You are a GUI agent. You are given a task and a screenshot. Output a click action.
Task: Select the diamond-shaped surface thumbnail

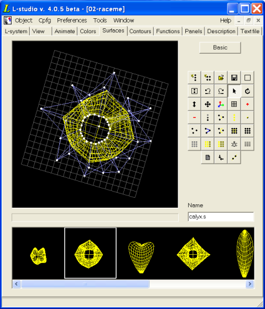tap(193, 254)
